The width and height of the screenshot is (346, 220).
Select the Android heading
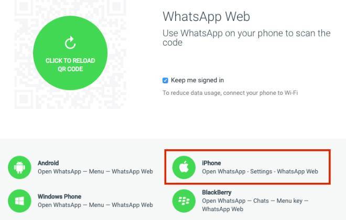point(48,163)
